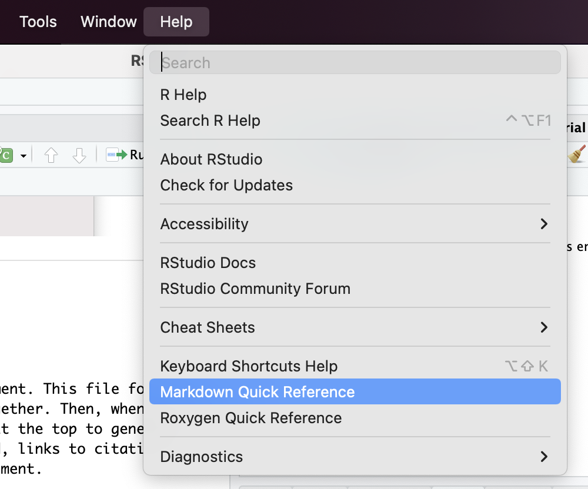Open the Window menu

(x=108, y=22)
